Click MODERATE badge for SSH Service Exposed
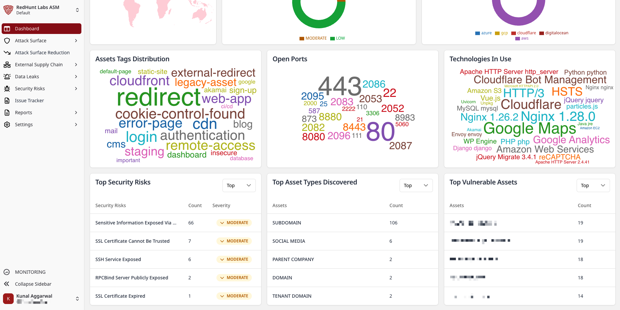The width and height of the screenshot is (620, 310). point(234,259)
